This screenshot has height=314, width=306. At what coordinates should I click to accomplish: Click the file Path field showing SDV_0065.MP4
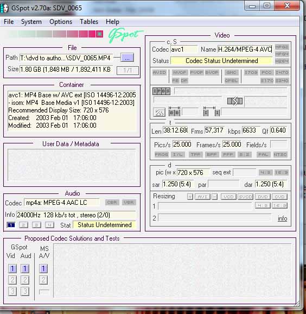[66, 58]
